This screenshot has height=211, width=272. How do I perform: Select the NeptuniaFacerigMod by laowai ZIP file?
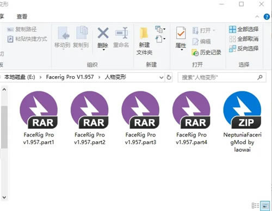[x=242, y=121]
